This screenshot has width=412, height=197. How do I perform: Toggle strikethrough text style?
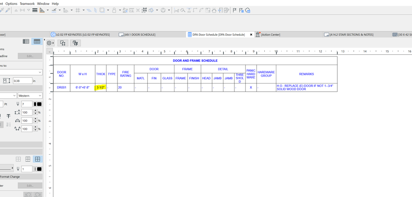(x=8, y=116)
